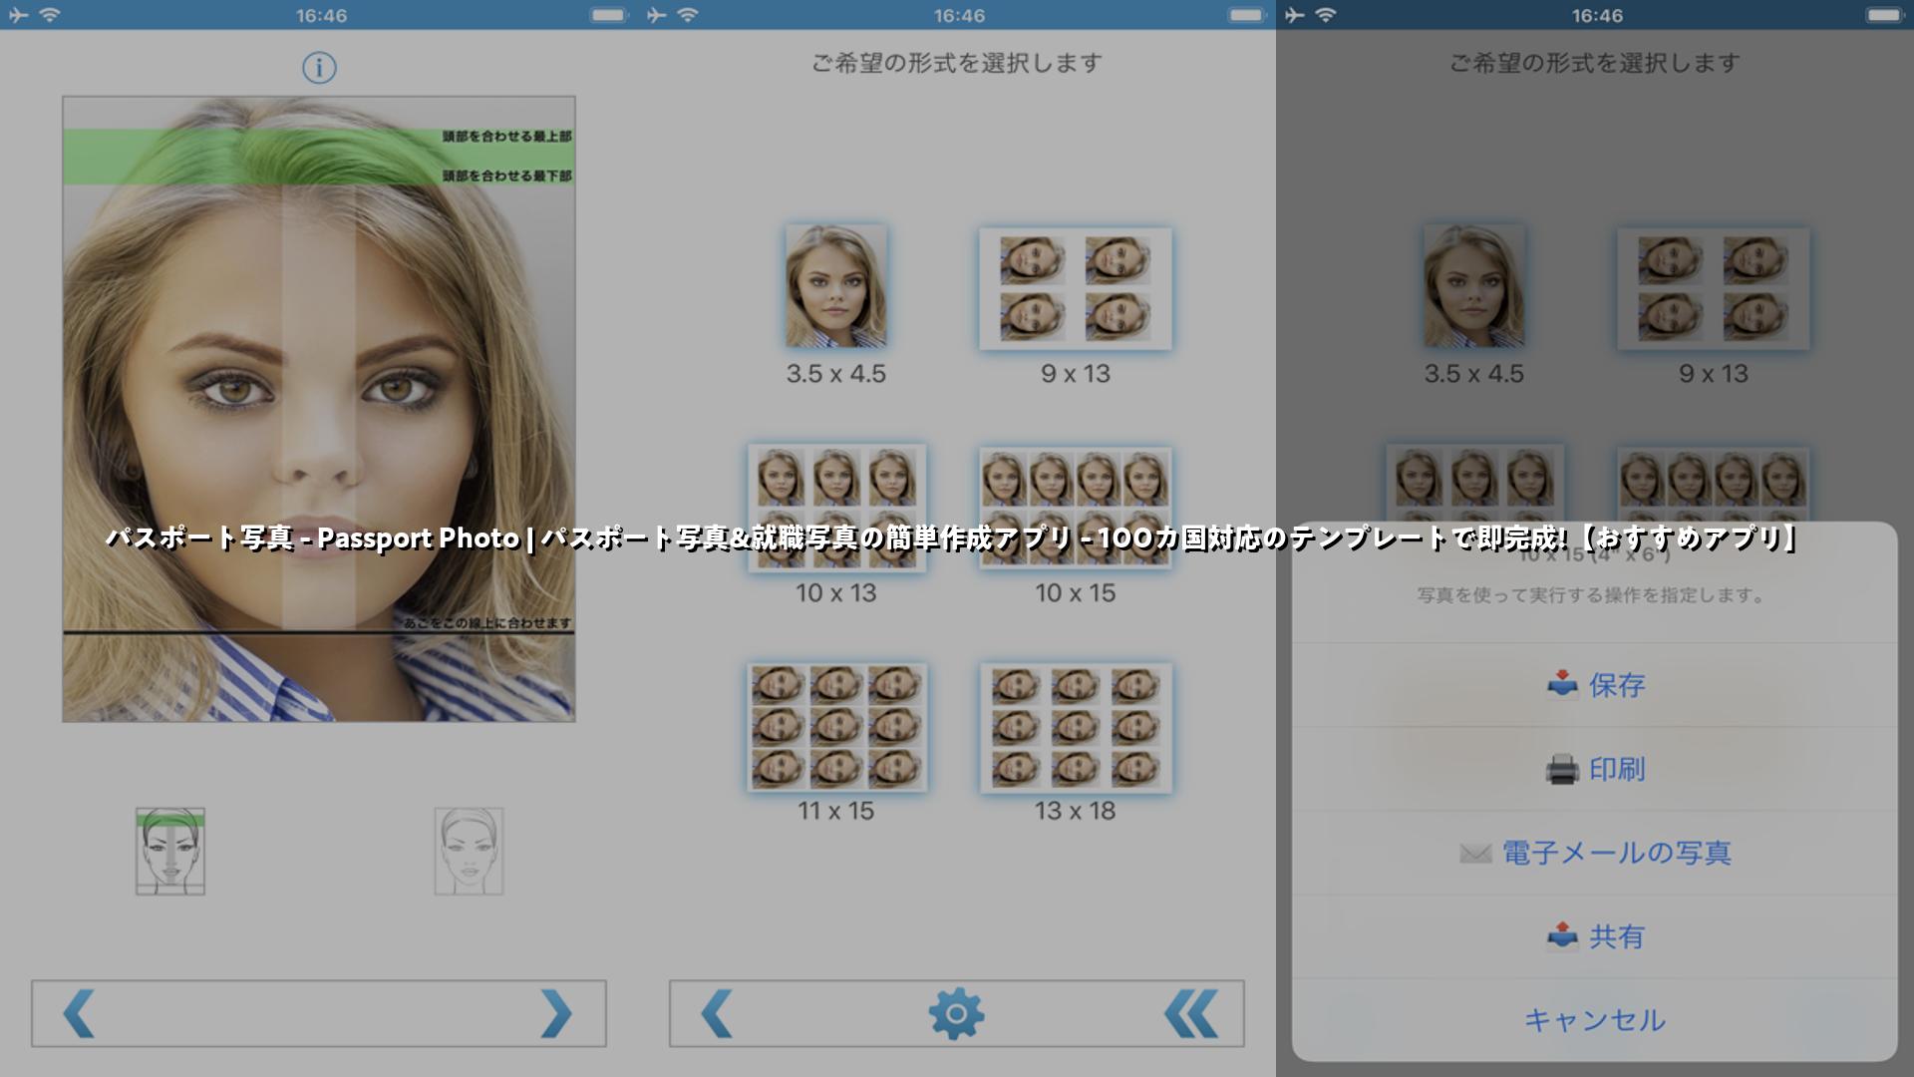Viewport: 1914px width, 1077px height.
Task: Choose the 10 x 15 print layout
Action: (x=1076, y=509)
